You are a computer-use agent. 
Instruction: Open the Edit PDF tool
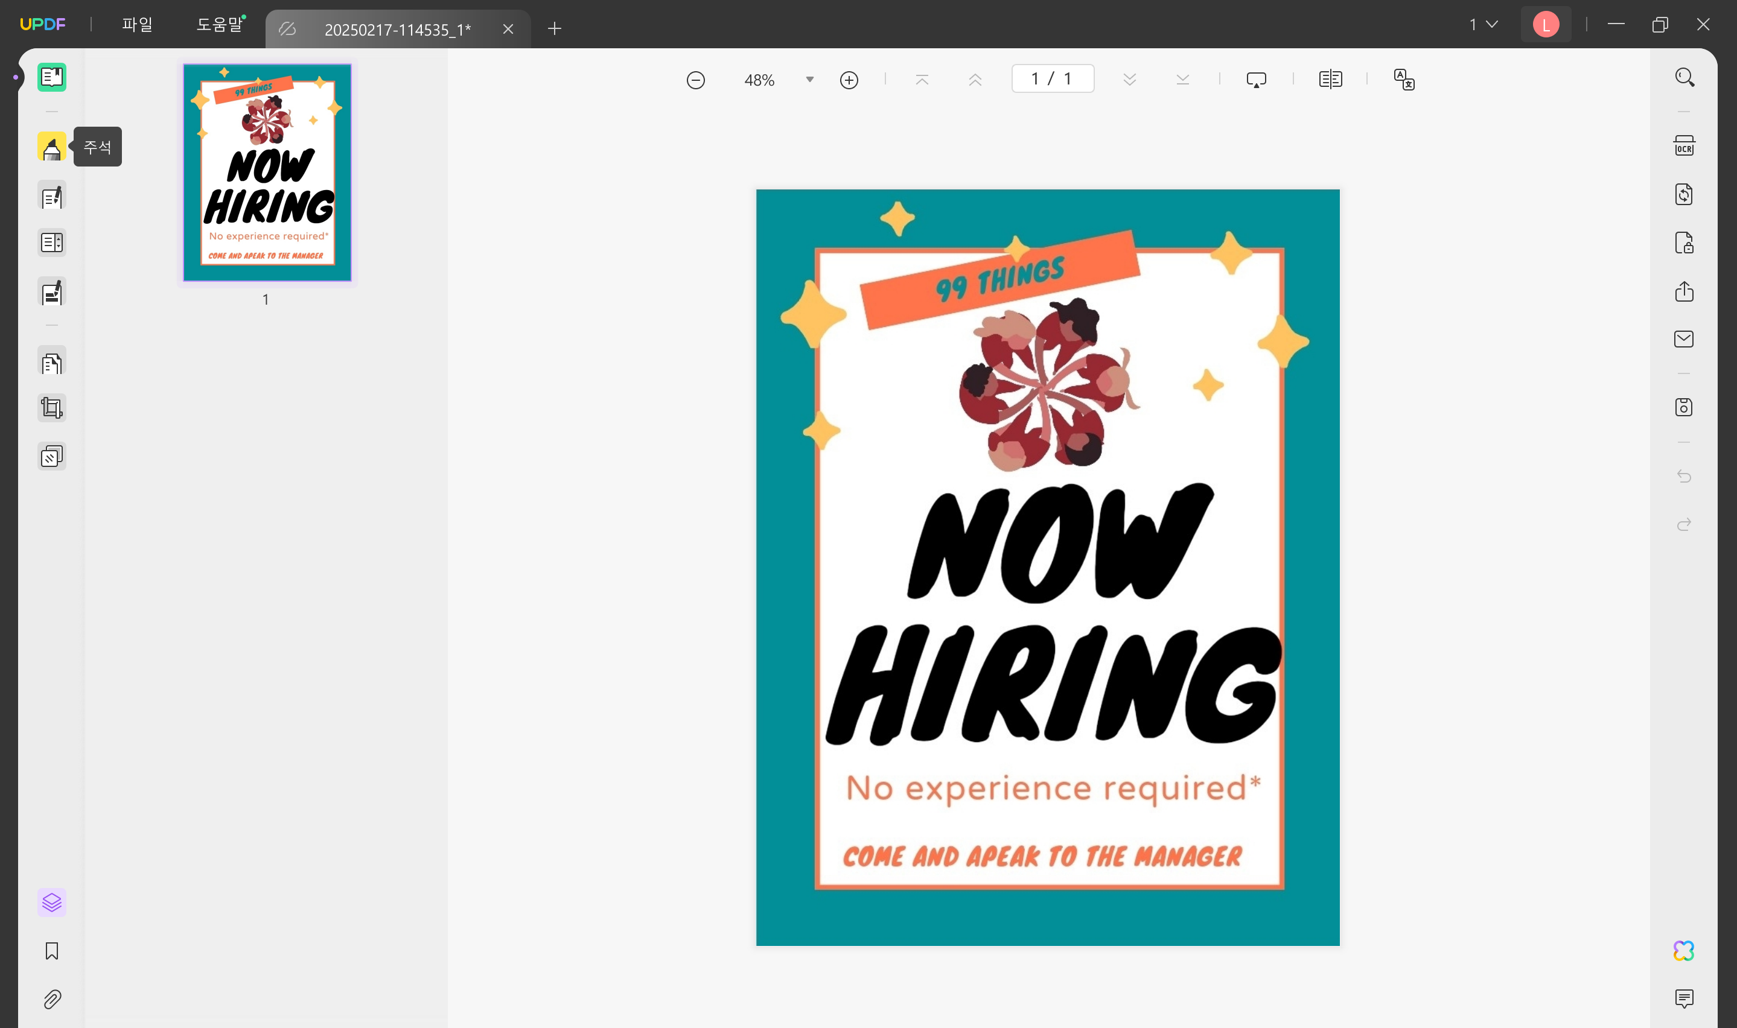coord(52,196)
